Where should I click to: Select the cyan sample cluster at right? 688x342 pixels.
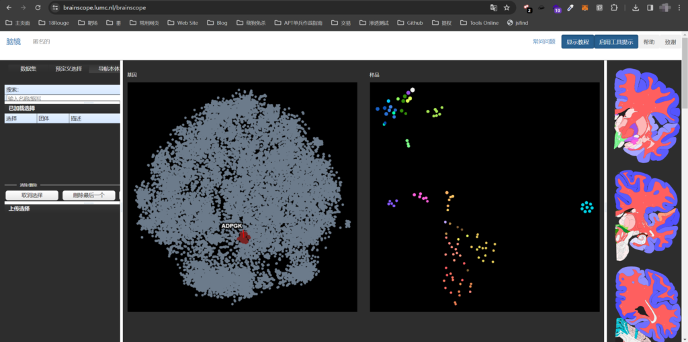click(587, 207)
